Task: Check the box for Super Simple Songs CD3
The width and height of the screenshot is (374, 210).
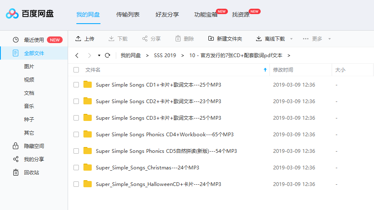Action: [76, 118]
